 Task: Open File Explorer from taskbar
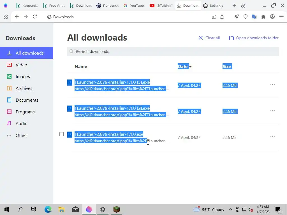coord(61,209)
